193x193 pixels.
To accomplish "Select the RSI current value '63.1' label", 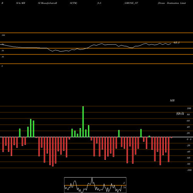I will 176,43.
